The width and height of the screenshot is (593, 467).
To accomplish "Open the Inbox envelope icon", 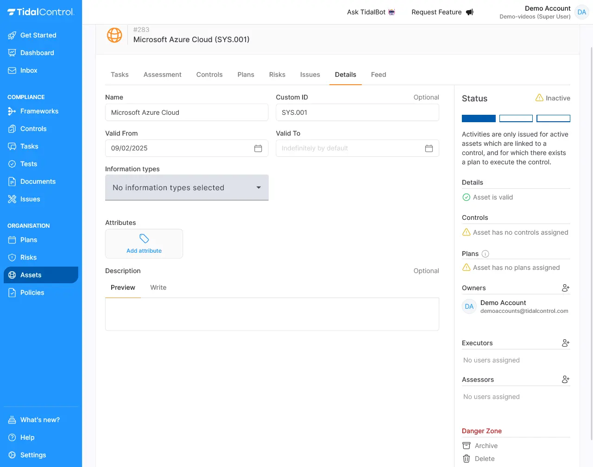I will pos(12,70).
